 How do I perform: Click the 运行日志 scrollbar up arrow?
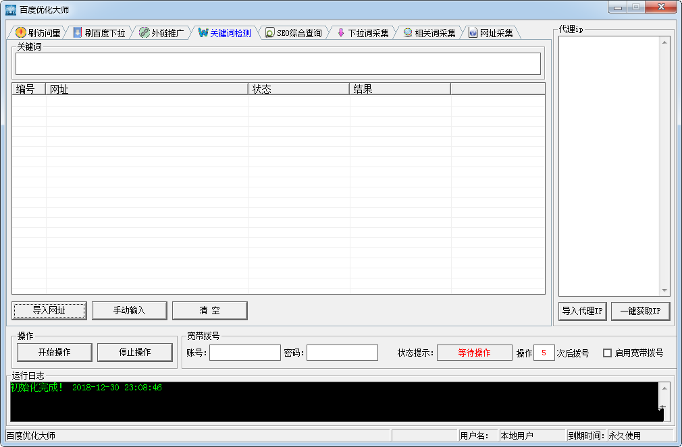664,388
